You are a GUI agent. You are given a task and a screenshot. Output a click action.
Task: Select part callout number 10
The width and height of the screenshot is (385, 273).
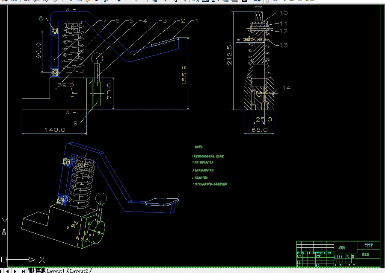284,13
